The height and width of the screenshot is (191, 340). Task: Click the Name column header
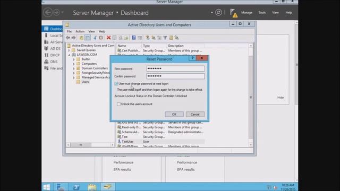coord(129,46)
